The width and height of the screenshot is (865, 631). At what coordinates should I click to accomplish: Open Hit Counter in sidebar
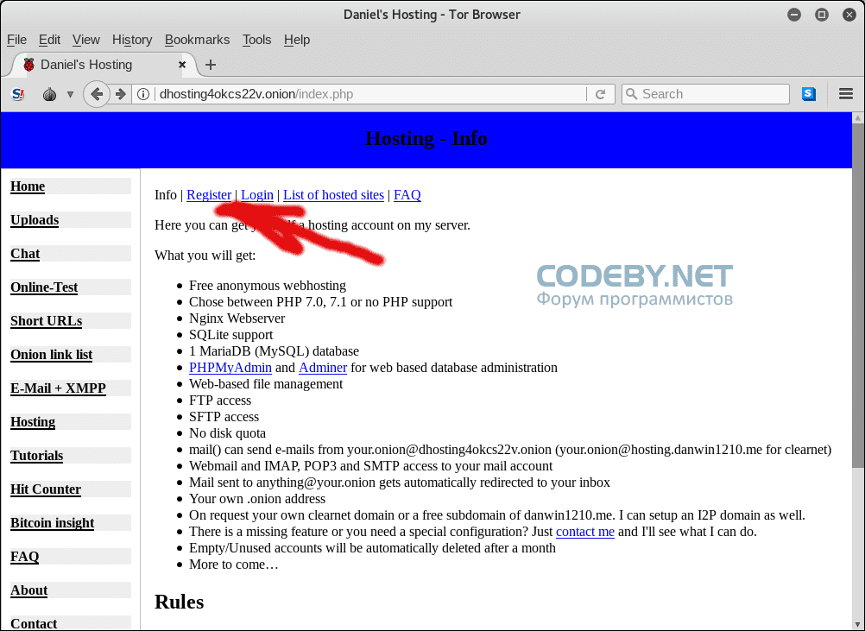click(x=46, y=489)
